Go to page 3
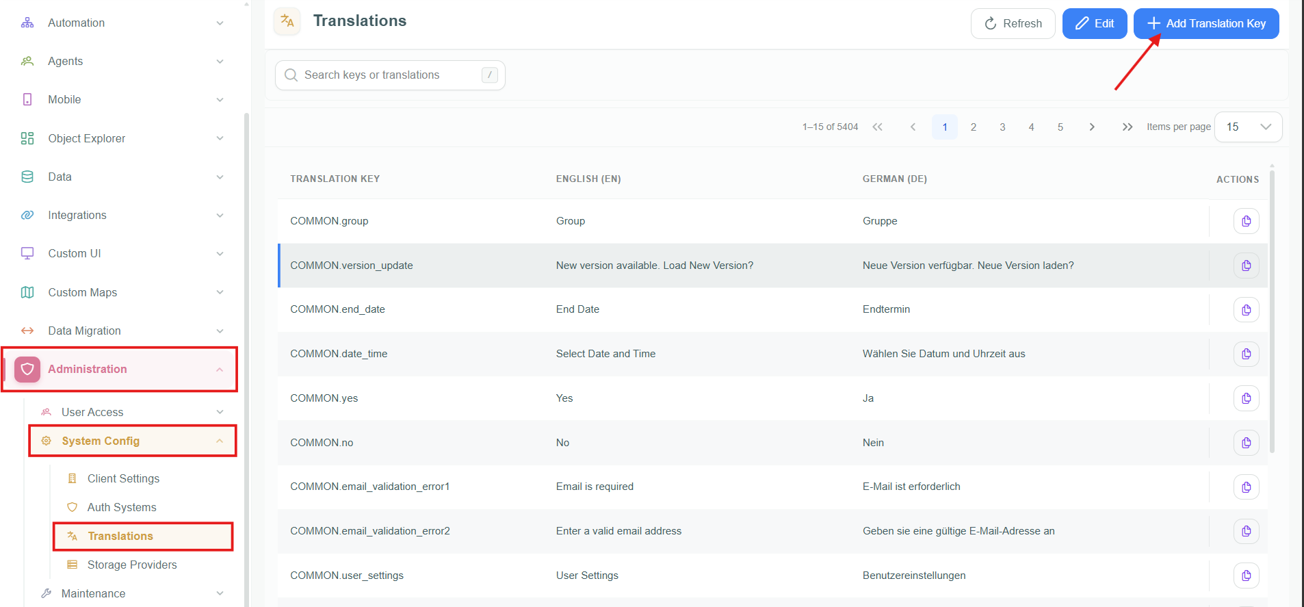The image size is (1304, 607). [x=1002, y=127]
